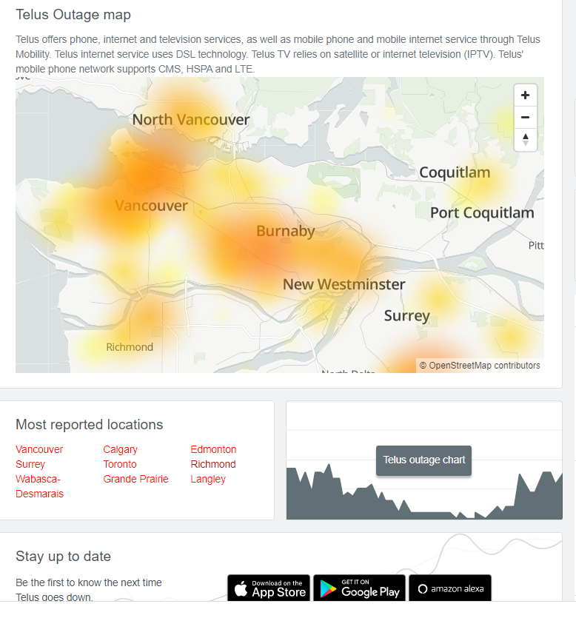Image resolution: width=576 pixels, height=618 pixels.
Task: Open the Google Play badge
Action: (359, 588)
